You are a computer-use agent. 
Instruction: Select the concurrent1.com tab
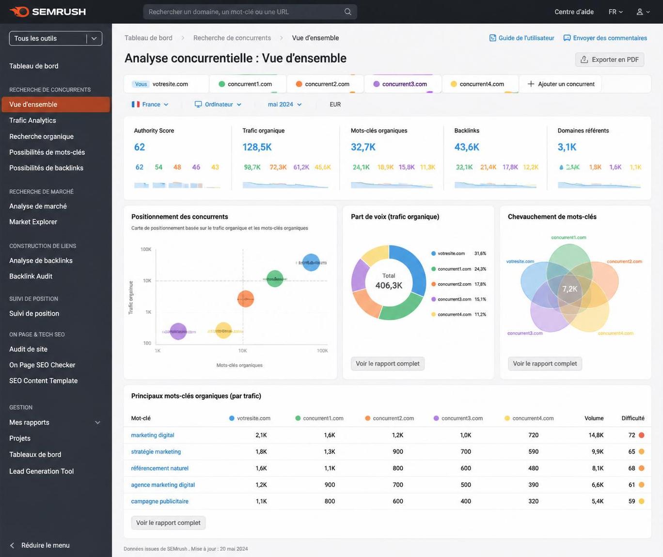tap(248, 84)
